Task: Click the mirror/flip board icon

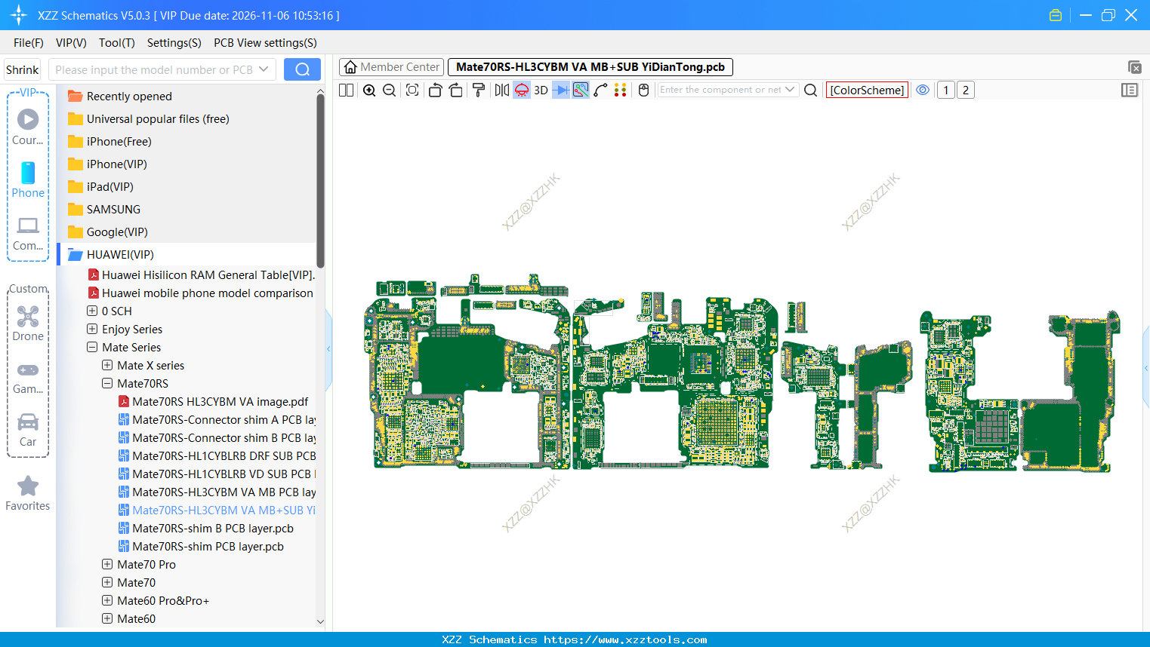Action: 501,90
